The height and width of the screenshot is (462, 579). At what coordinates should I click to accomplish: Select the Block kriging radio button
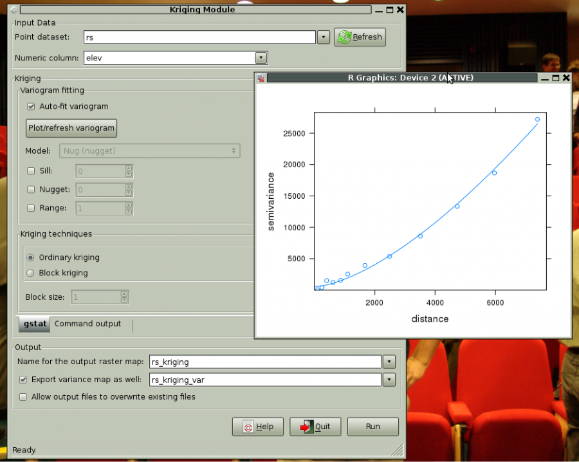[x=31, y=273]
